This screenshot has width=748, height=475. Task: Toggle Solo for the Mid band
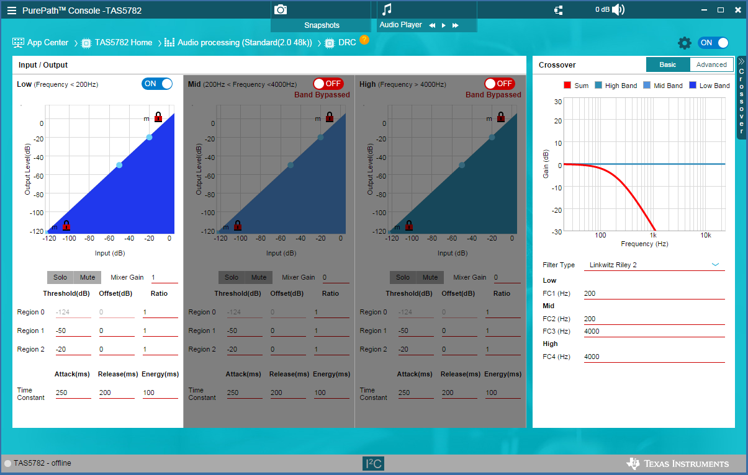click(x=232, y=277)
